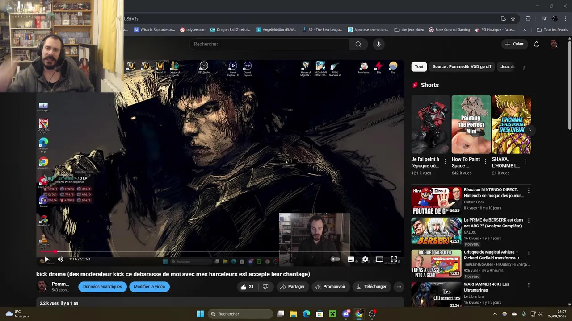Screen dimensions: 572x321
Task: Open more actions menu beside Télécharger
Action: [399, 287]
